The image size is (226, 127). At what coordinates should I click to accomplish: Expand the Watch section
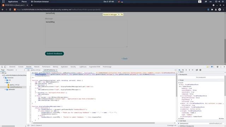pos(182,72)
